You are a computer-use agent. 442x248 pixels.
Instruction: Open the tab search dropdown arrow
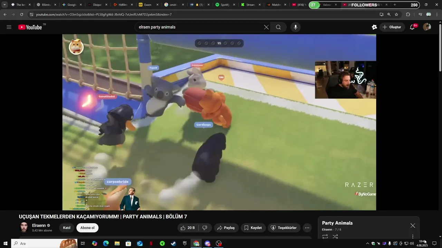click(4, 5)
